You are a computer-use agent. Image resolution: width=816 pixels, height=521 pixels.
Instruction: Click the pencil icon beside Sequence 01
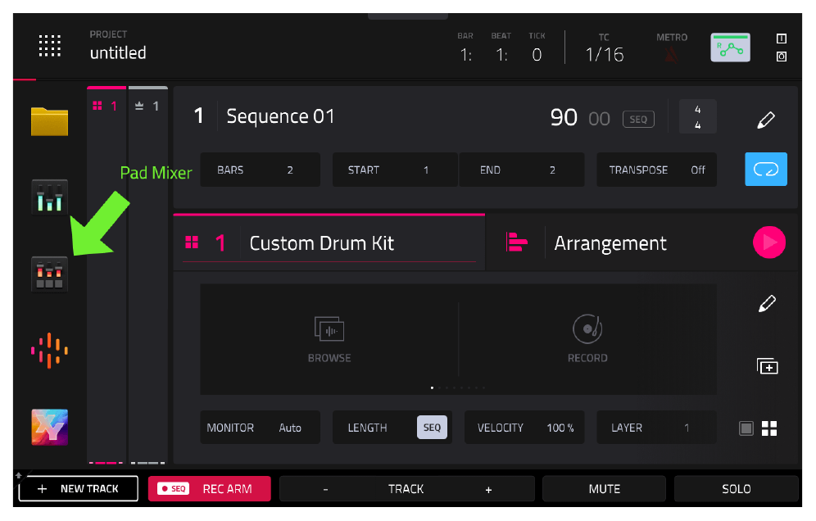click(765, 120)
